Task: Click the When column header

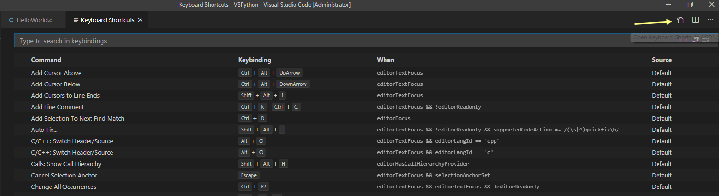Action: [385, 60]
